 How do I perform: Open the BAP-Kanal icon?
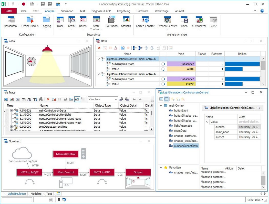click(112, 22)
